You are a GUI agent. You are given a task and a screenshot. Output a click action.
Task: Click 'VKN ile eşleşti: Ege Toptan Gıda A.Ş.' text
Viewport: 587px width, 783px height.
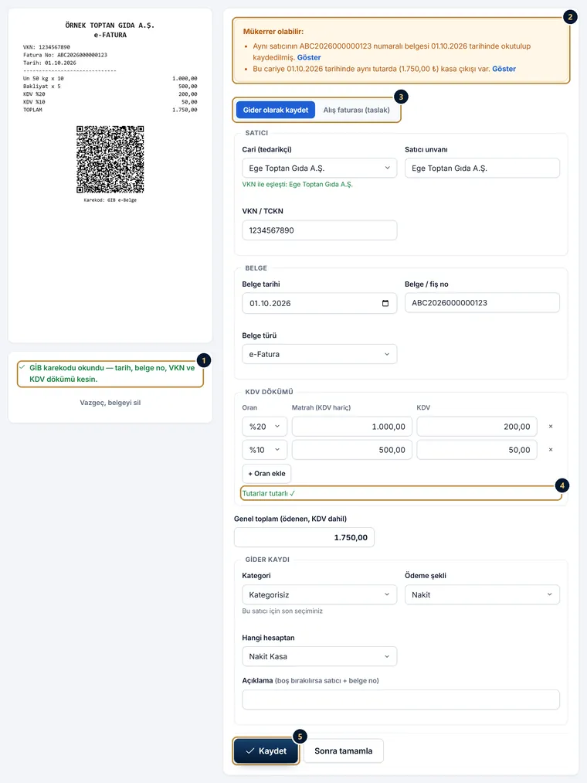click(297, 184)
